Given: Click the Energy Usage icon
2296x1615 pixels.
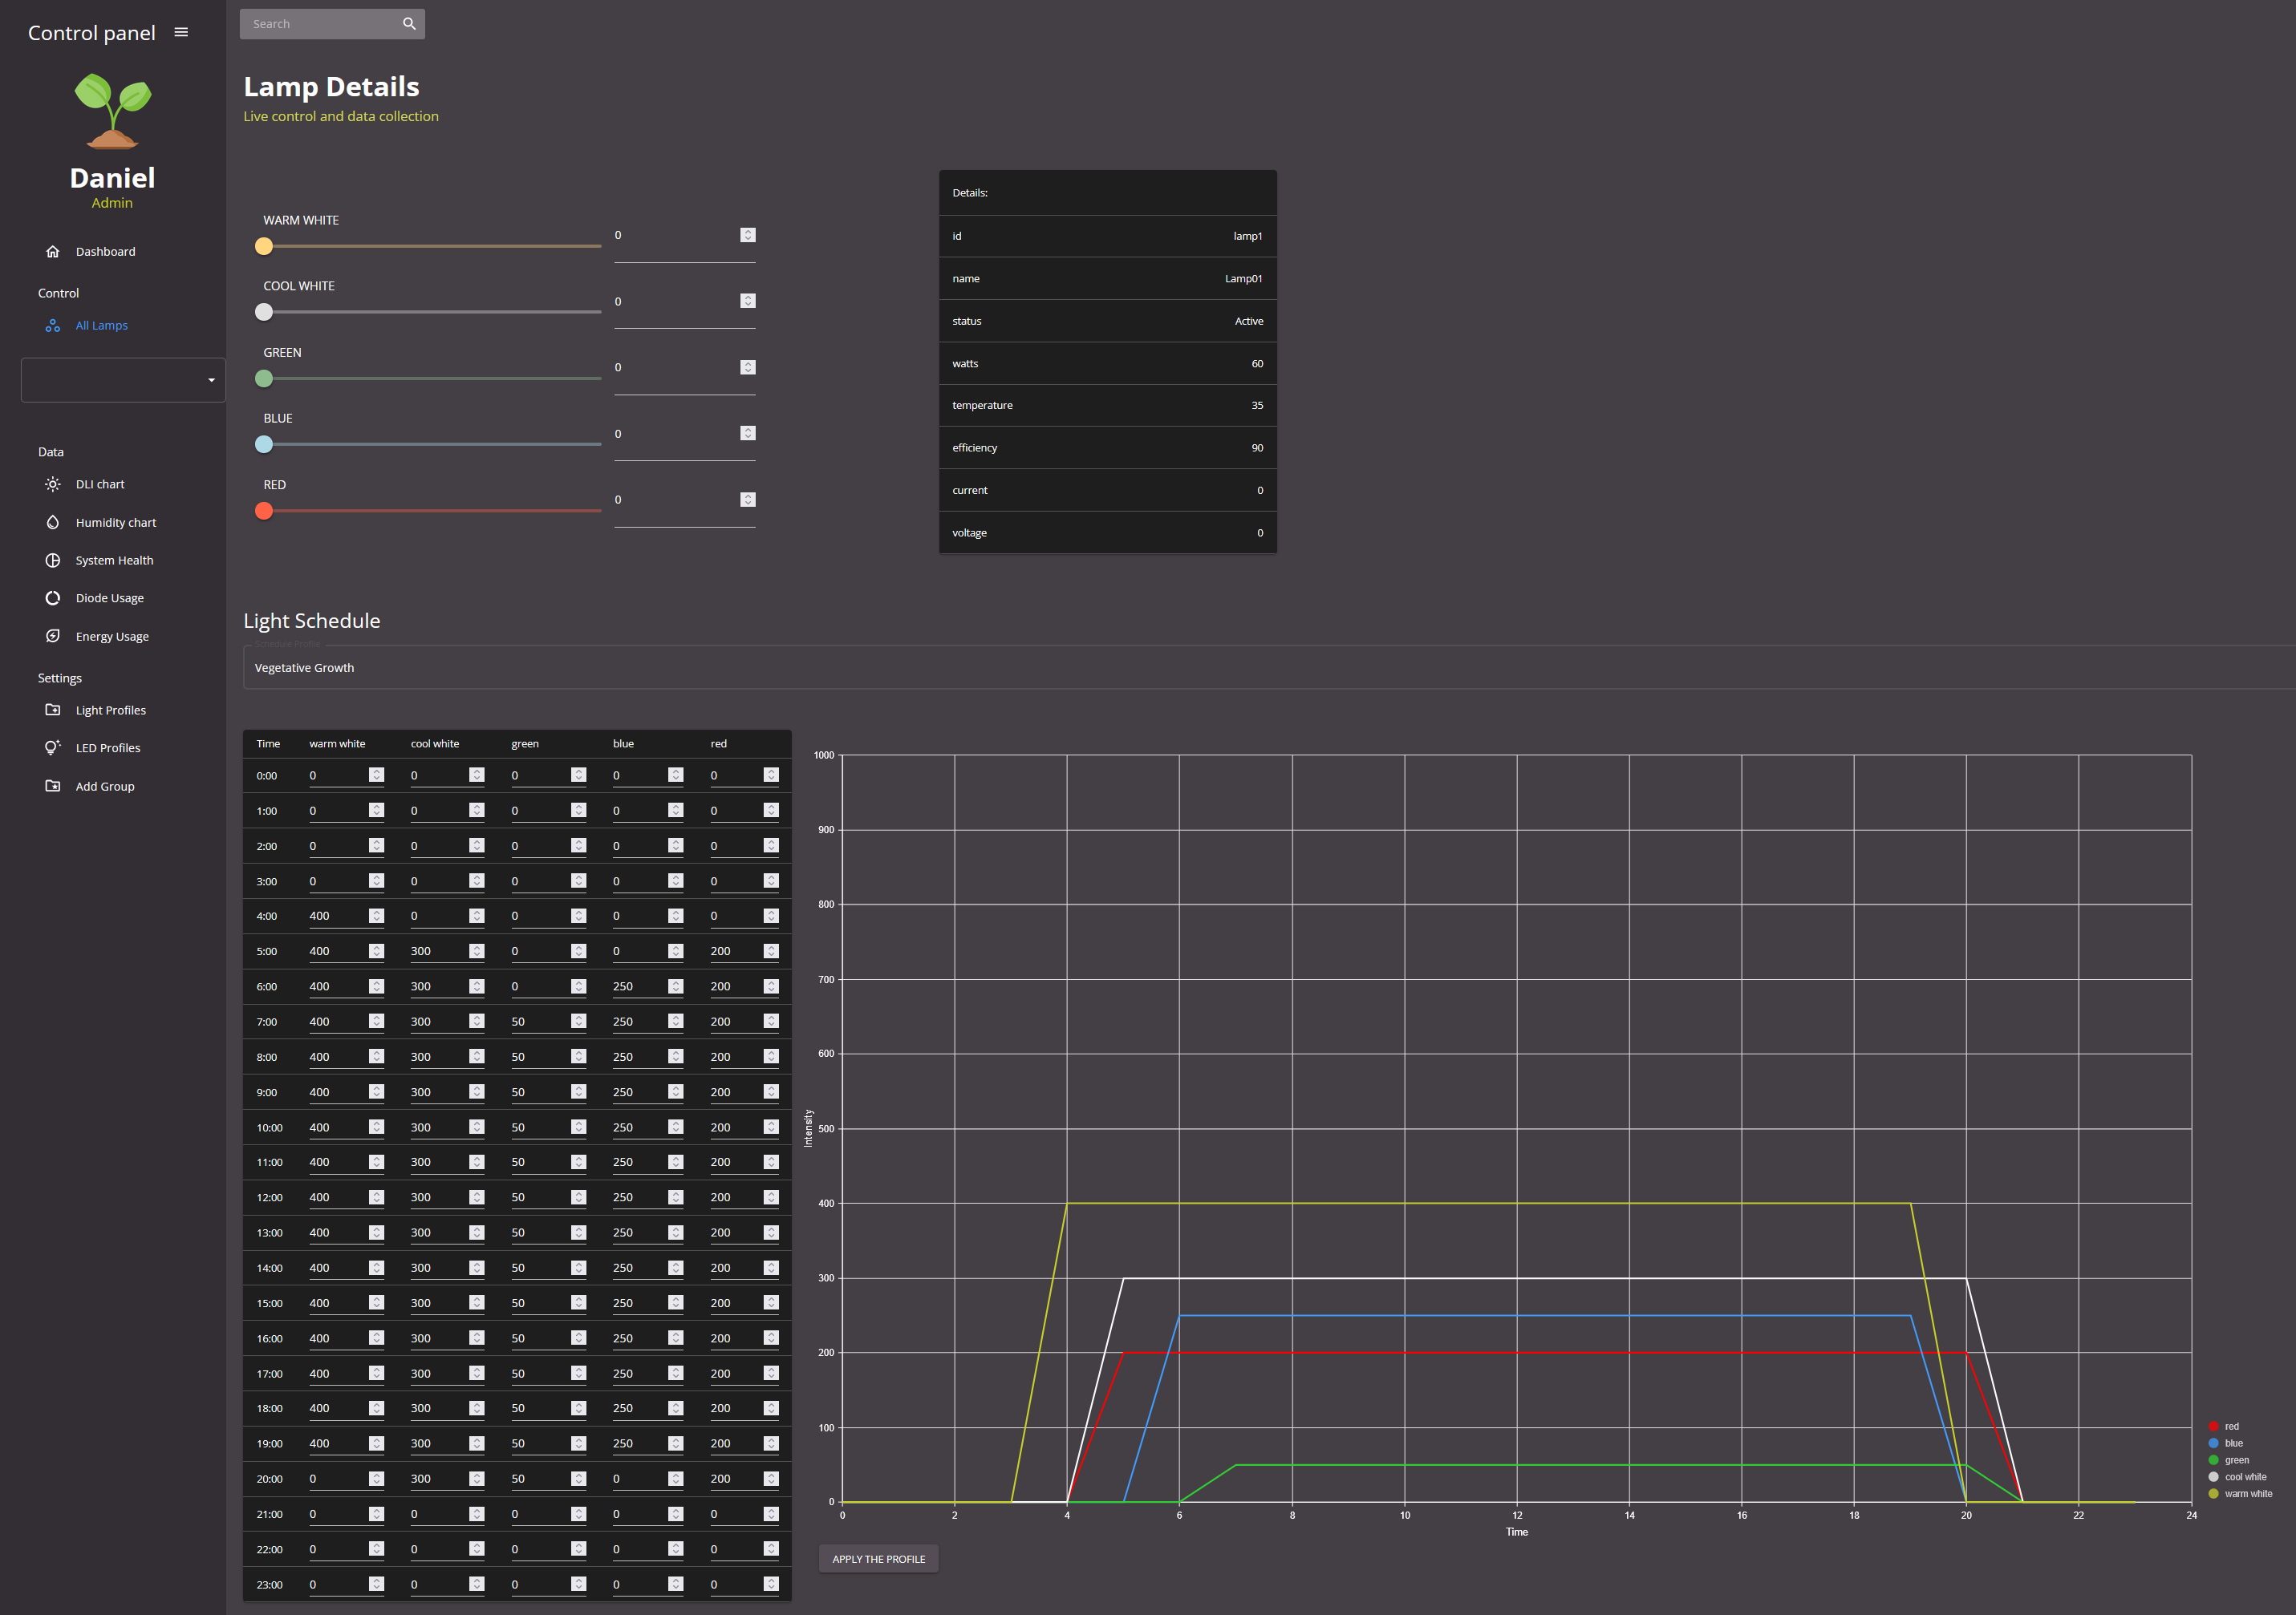Looking at the screenshot, I should pos(53,636).
